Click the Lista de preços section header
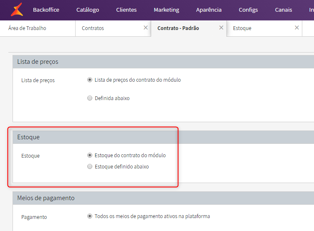This screenshot has width=314, height=231. (x=163, y=62)
